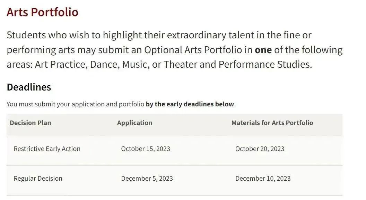Click the October 20, 2023 date
The width and height of the screenshot is (366, 200).
click(260, 149)
